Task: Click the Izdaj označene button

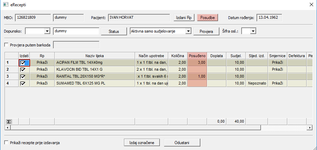Action: click(142, 143)
